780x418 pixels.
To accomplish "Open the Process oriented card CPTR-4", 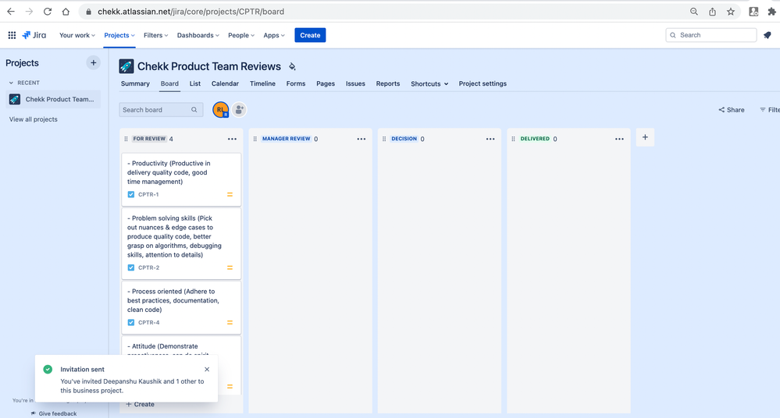I will (x=181, y=308).
